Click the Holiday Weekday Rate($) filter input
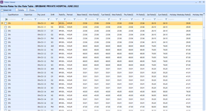The image size is (206, 111). (x=178, y=19)
